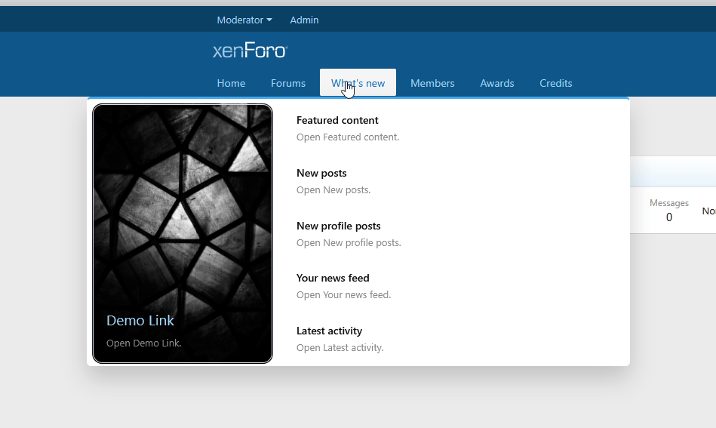Screen dimensions: 716x428
Task: Click the 'Open Latest activity.' description text
Action: [x=340, y=348]
